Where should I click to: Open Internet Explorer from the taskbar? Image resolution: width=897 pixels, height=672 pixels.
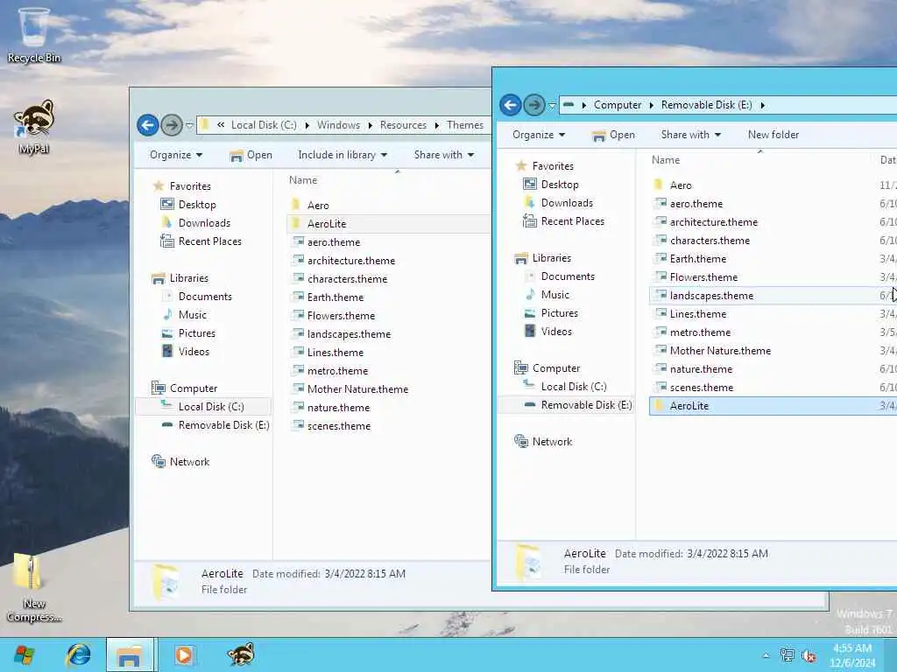coord(78,654)
